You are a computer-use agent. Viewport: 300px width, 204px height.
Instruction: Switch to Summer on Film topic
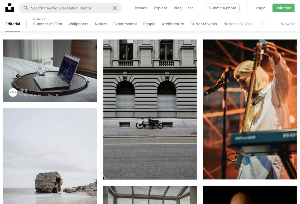click(47, 24)
